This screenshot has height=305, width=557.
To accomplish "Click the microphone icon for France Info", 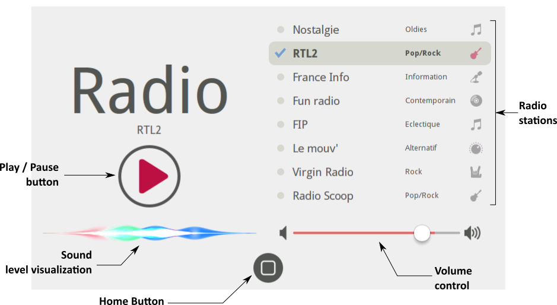I will 476,77.
